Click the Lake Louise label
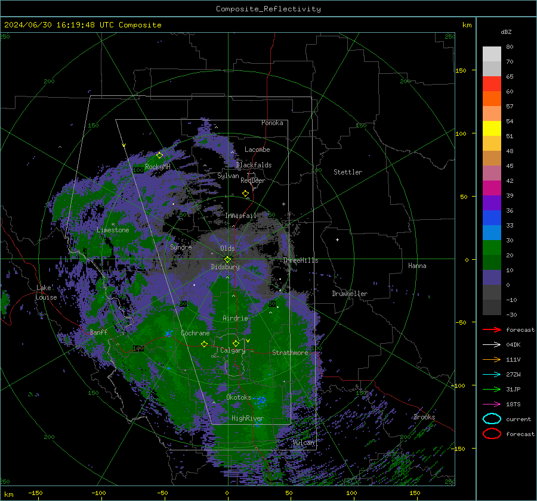Viewport: 537px width, 501px height. click(x=46, y=292)
